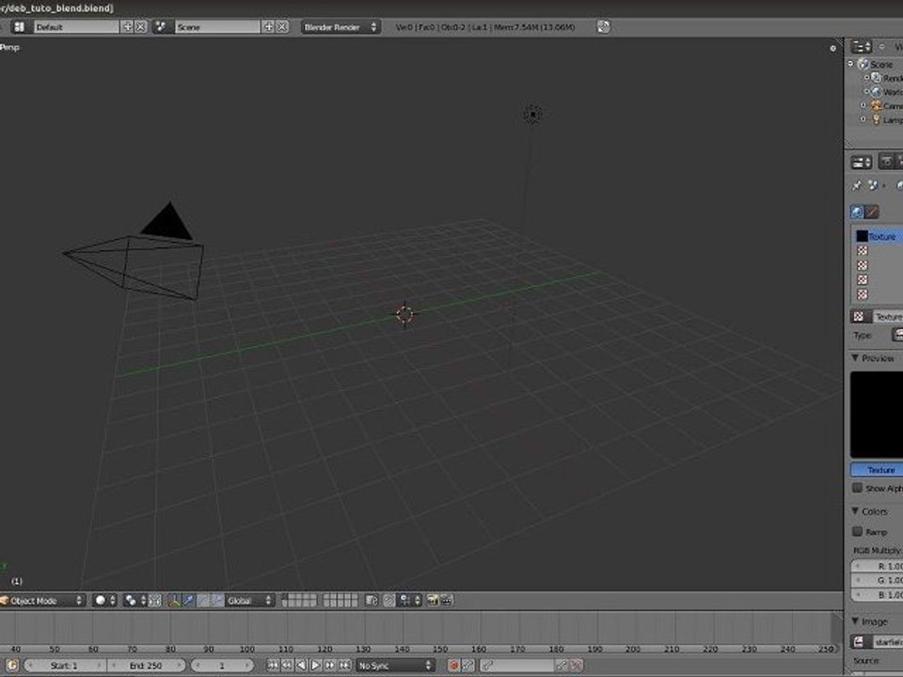This screenshot has height=677, width=903.
Task: Activate the first layer in left layer block
Action: pos(286,597)
